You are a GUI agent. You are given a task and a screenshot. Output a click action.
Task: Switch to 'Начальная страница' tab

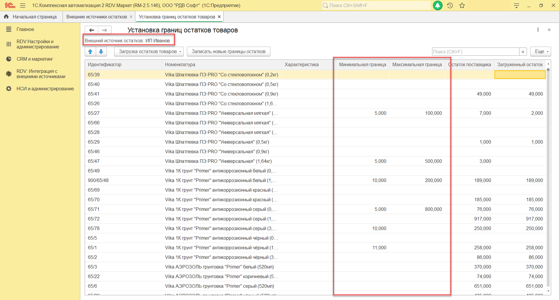tap(34, 17)
